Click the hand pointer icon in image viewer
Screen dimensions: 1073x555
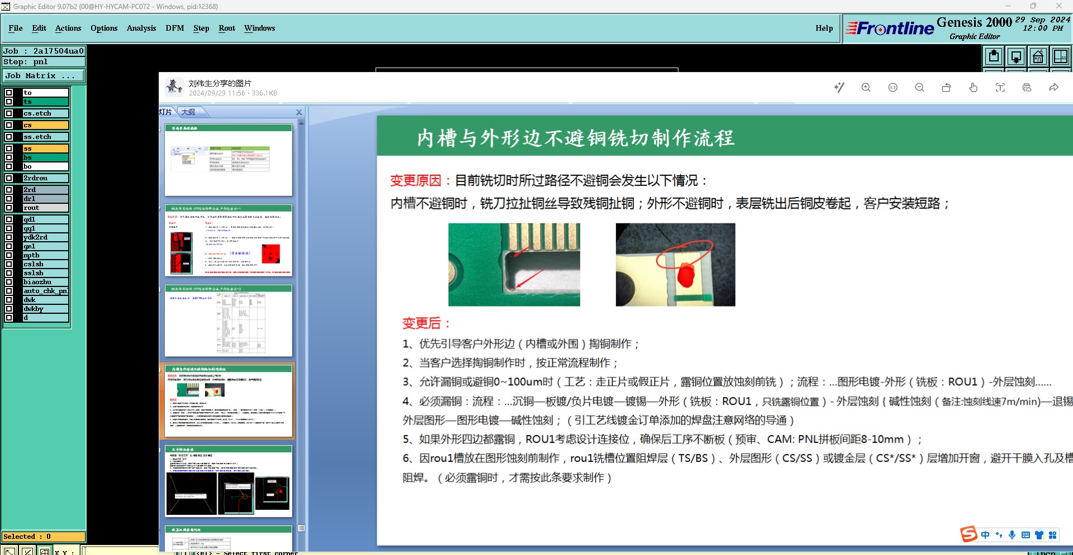[974, 88]
